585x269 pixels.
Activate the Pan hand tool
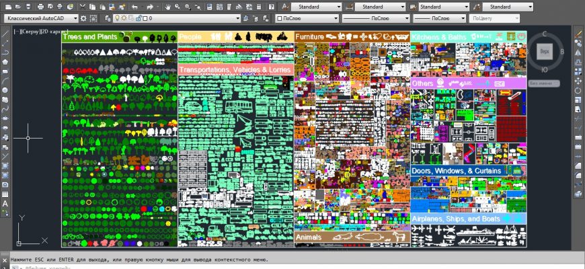(x=168, y=6)
